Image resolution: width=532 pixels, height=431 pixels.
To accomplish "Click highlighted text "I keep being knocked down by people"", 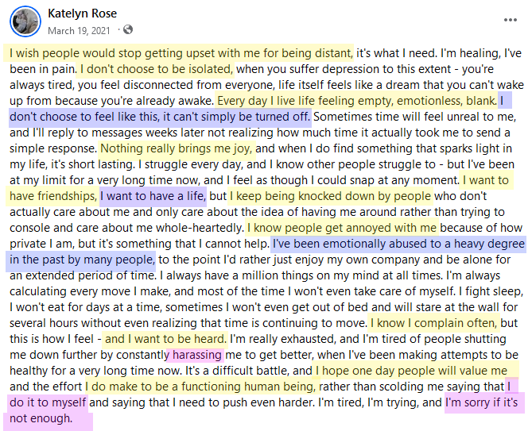I will [x=330, y=196].
